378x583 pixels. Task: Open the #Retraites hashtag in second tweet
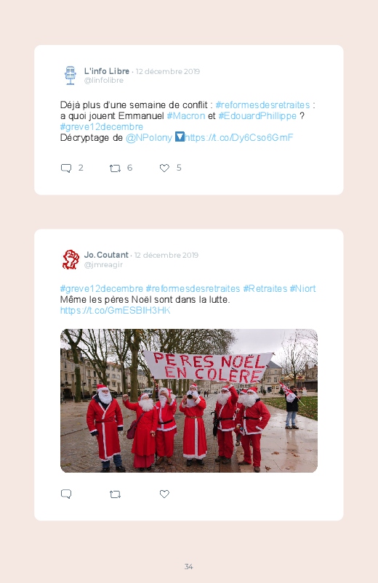click(x=265, y=288)
